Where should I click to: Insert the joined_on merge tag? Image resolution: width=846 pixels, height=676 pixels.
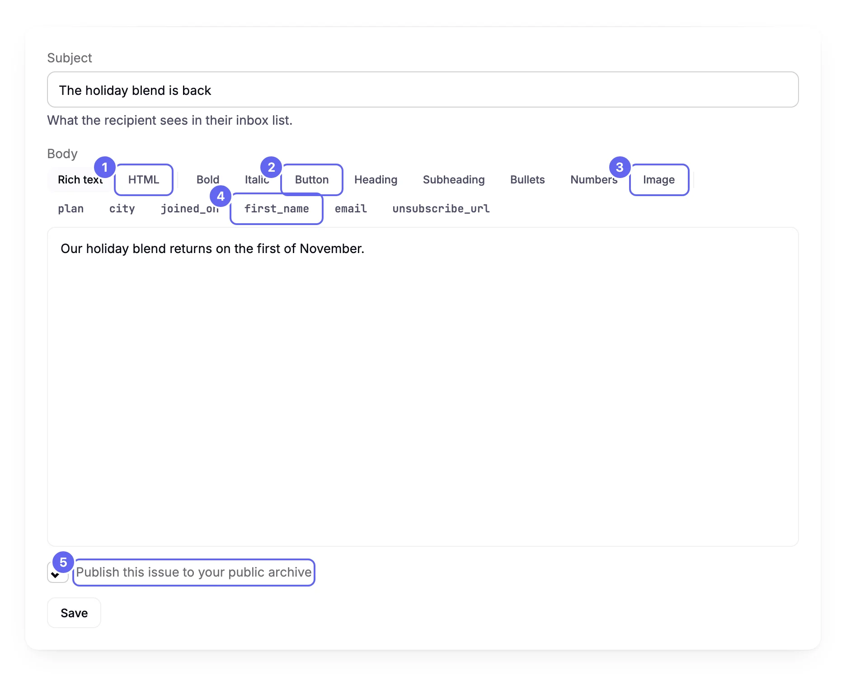[x=190, y=209]
